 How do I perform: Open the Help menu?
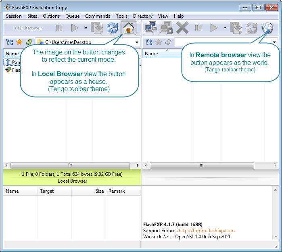(179, 16)
